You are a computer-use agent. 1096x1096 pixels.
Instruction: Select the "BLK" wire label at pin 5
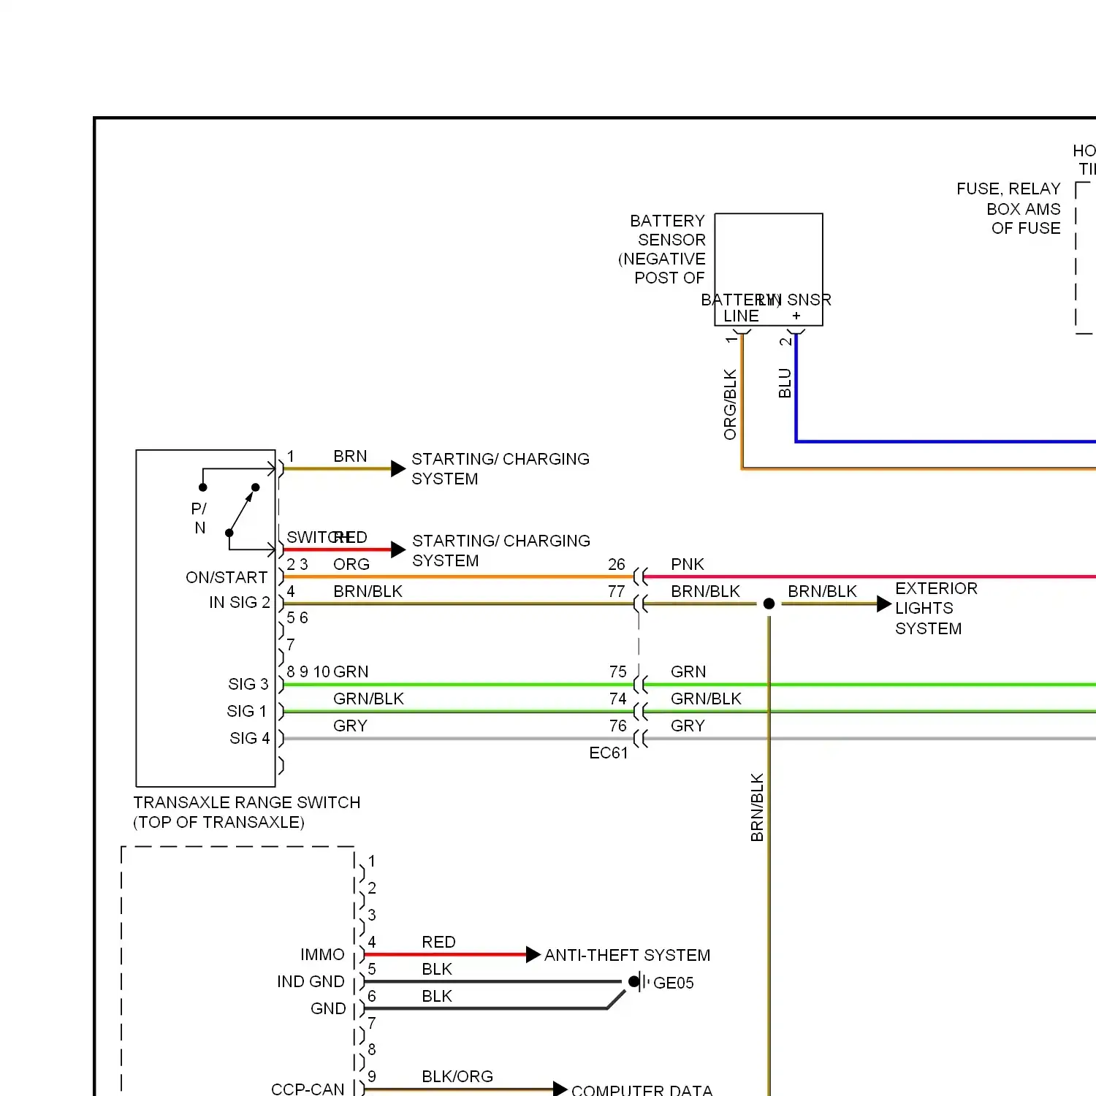click(437, 969)
